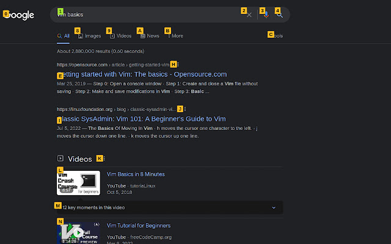
Task: Open options for the opensource.com result
Action: click(177, 65)
